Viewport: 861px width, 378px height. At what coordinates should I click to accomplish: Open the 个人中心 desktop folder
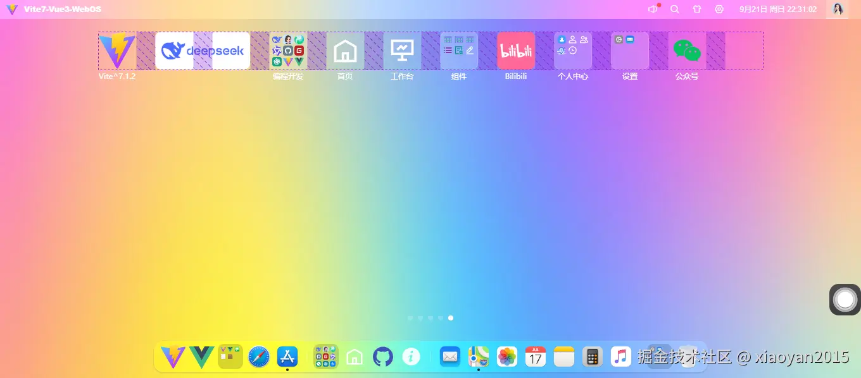(573, 51)
